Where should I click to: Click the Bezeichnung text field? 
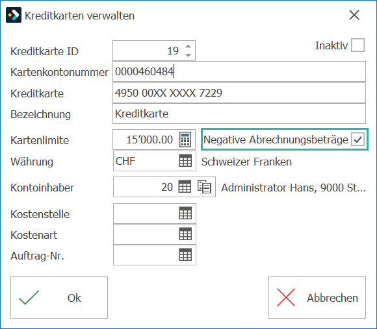point(239,114)
